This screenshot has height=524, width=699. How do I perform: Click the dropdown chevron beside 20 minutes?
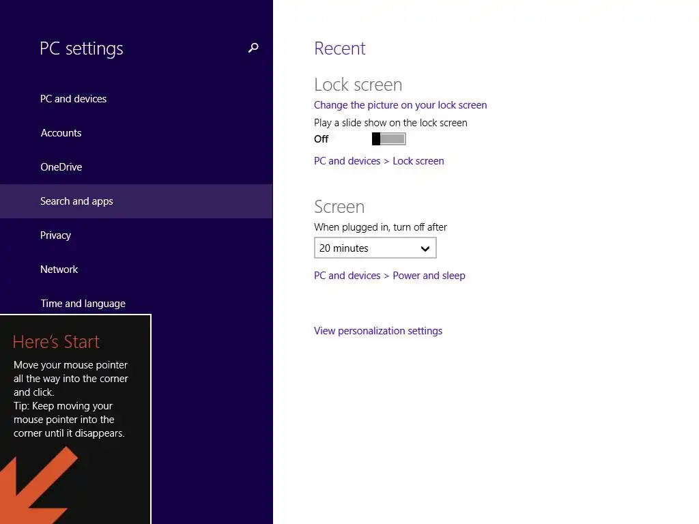click(425, 248)
